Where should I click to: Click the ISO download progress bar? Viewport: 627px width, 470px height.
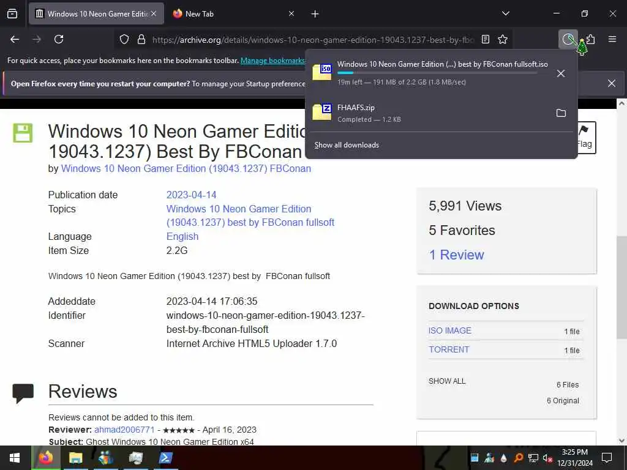click(x=437, y=73)
